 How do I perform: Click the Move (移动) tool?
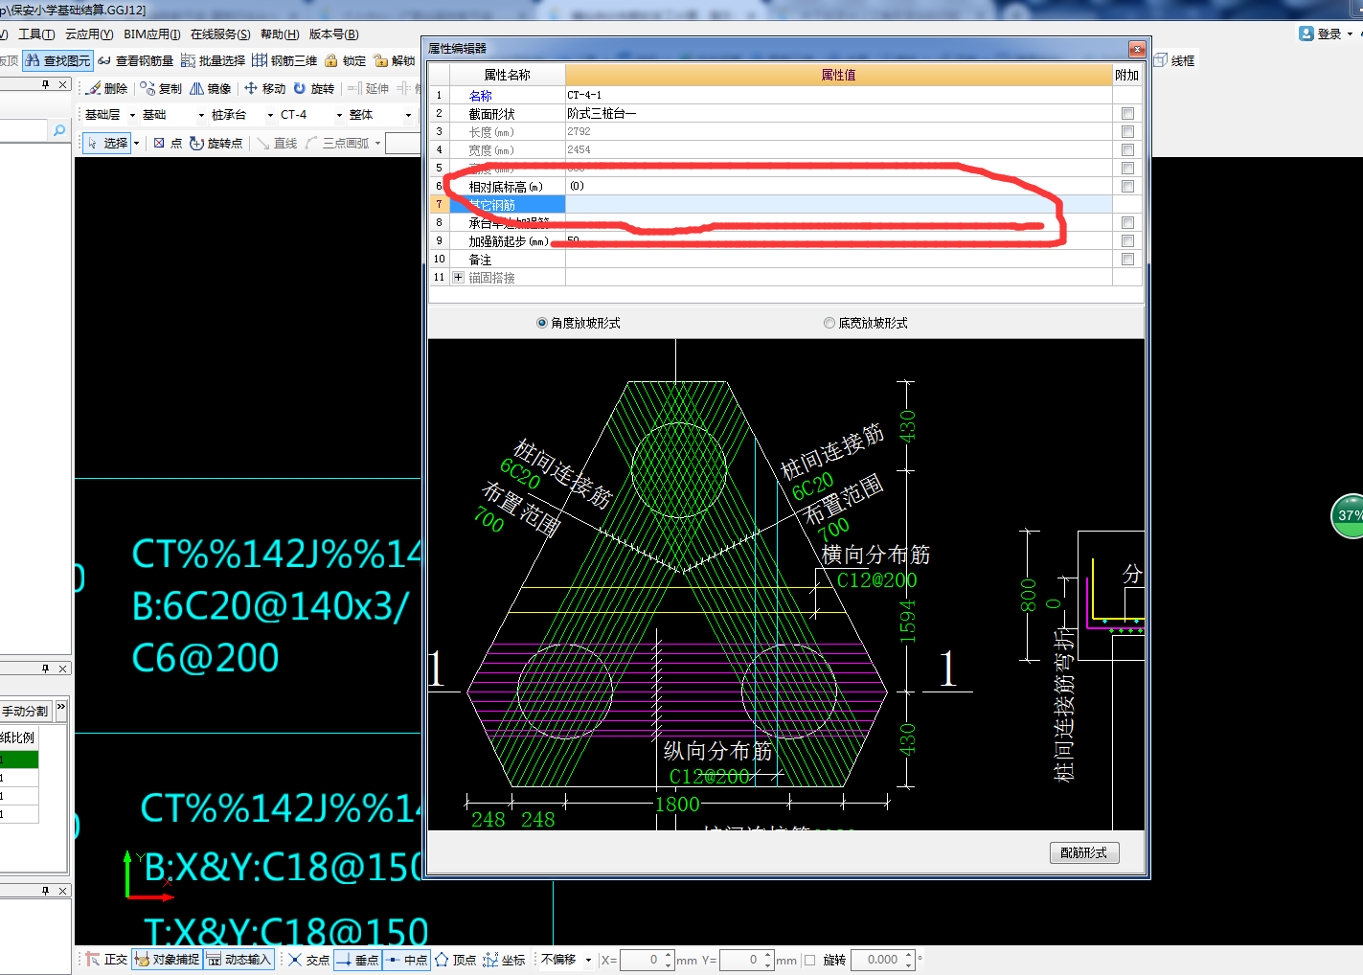[264, 88]
